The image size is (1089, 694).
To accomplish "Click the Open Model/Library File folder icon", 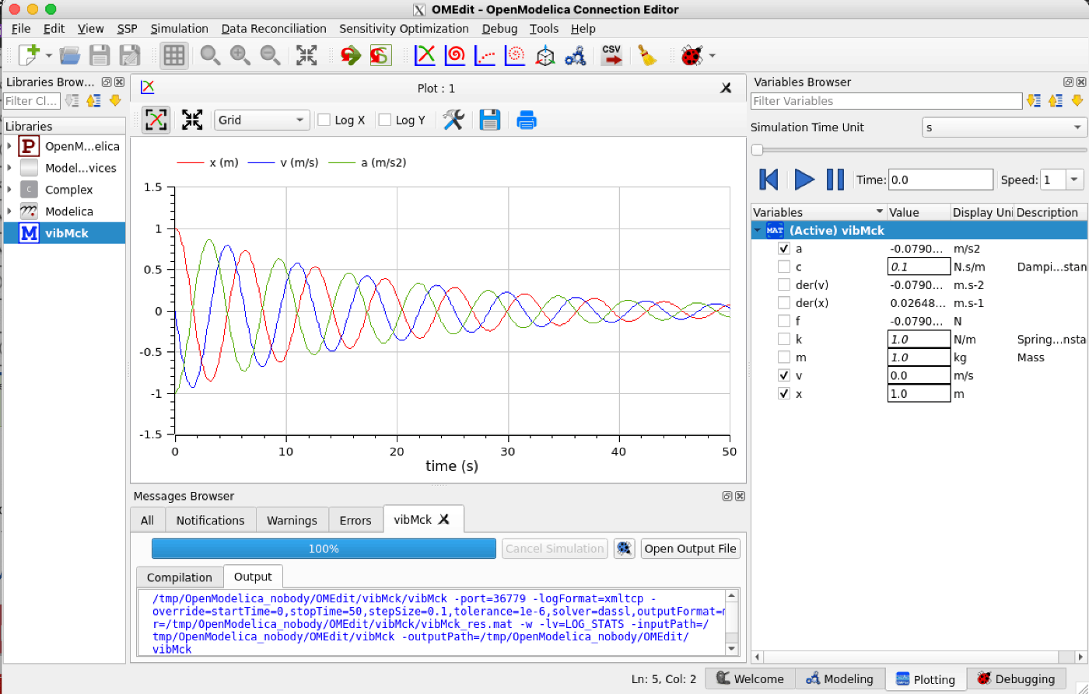I will click(x=70, y=55).
